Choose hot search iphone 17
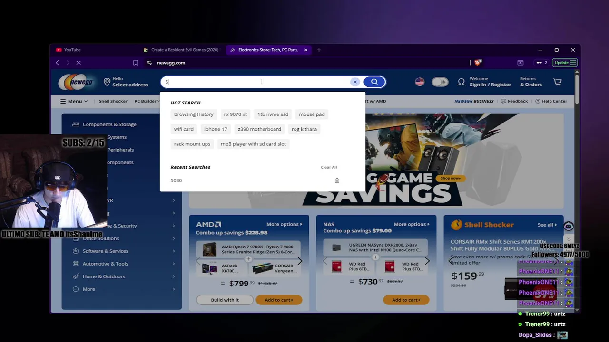The image size is (609, 342). click(216, 129)
